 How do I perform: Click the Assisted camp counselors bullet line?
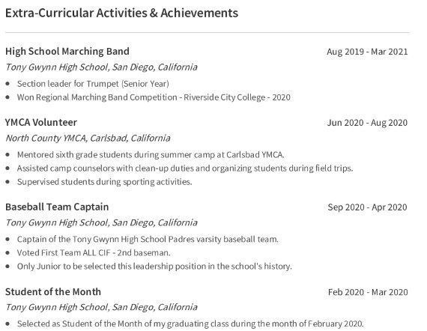185,168
